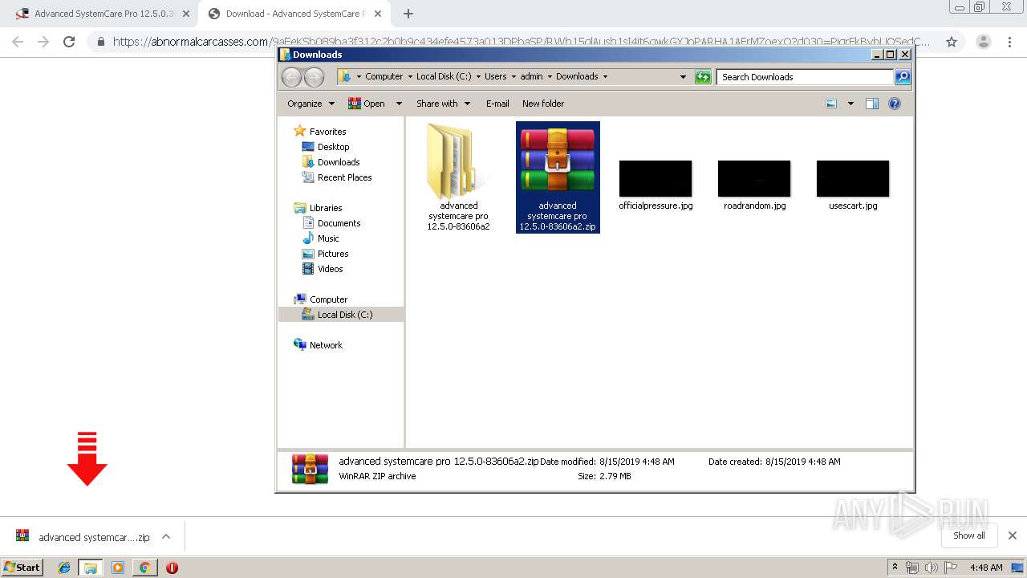Open Explorer help icon

[x=895, y=104]
